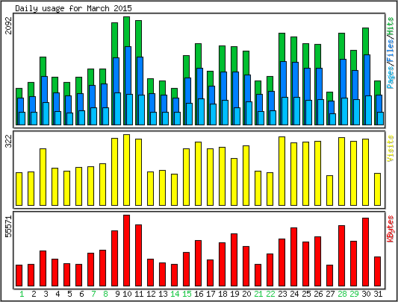This screenshot has height=302, width=398.
Task: Click the red KBytes bar for day 24
Action: tap(294, 257)
